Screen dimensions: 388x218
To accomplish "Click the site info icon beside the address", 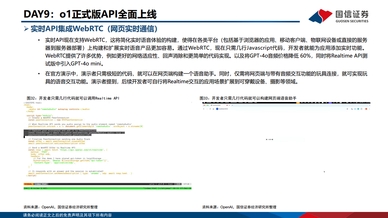I will point(217,109).
